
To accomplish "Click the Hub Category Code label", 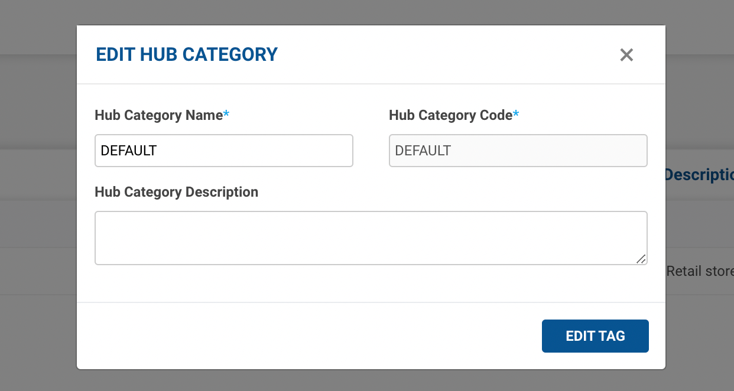I will tap(450, 115).
